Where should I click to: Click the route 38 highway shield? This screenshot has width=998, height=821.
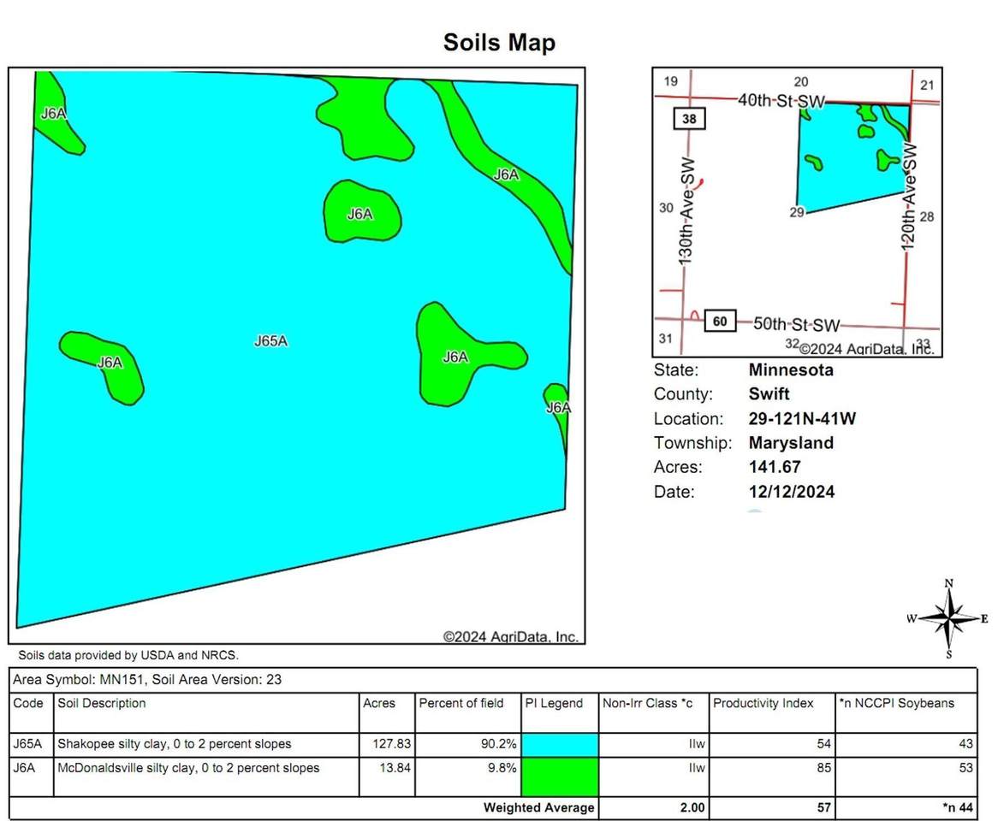pos(689,119)
